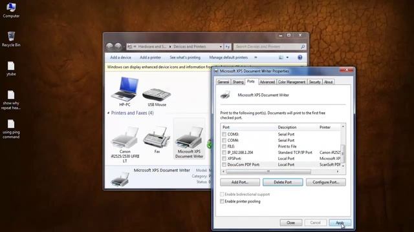Click the 'Standard TCP/IP Port' description text
The width and height of the screenshot is (414, 232).
[x=295, y=152]
